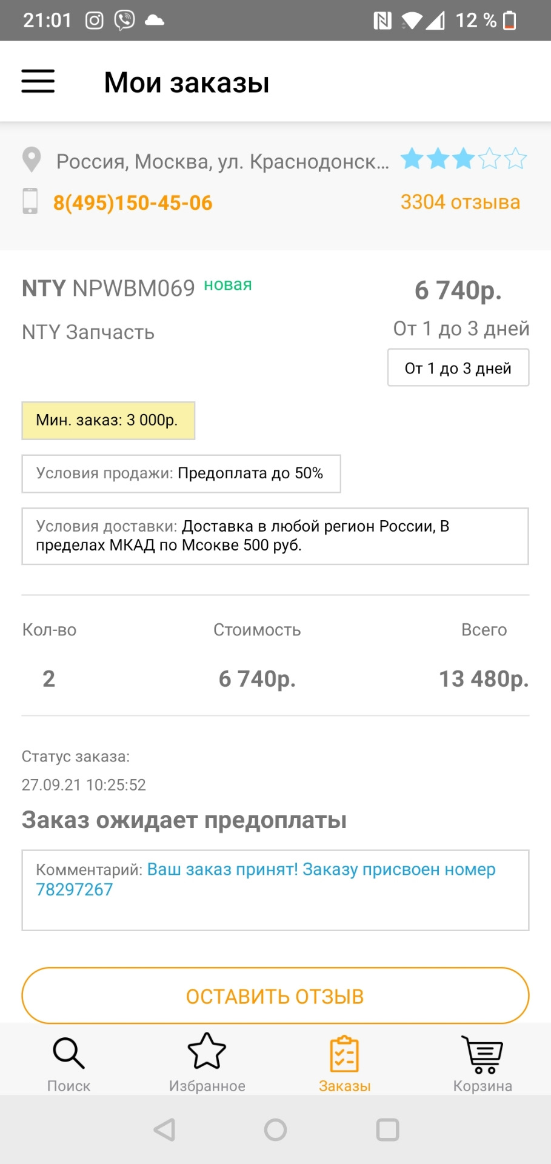Tap the seller address text
The width and height of the screenshot is (551, 1164).
click(222, 162)
